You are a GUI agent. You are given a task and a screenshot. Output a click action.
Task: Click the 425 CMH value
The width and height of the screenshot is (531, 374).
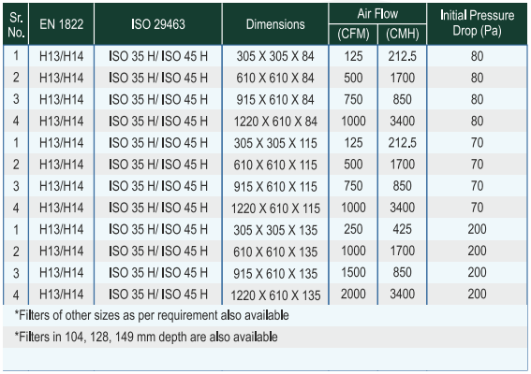coord(403,229)
